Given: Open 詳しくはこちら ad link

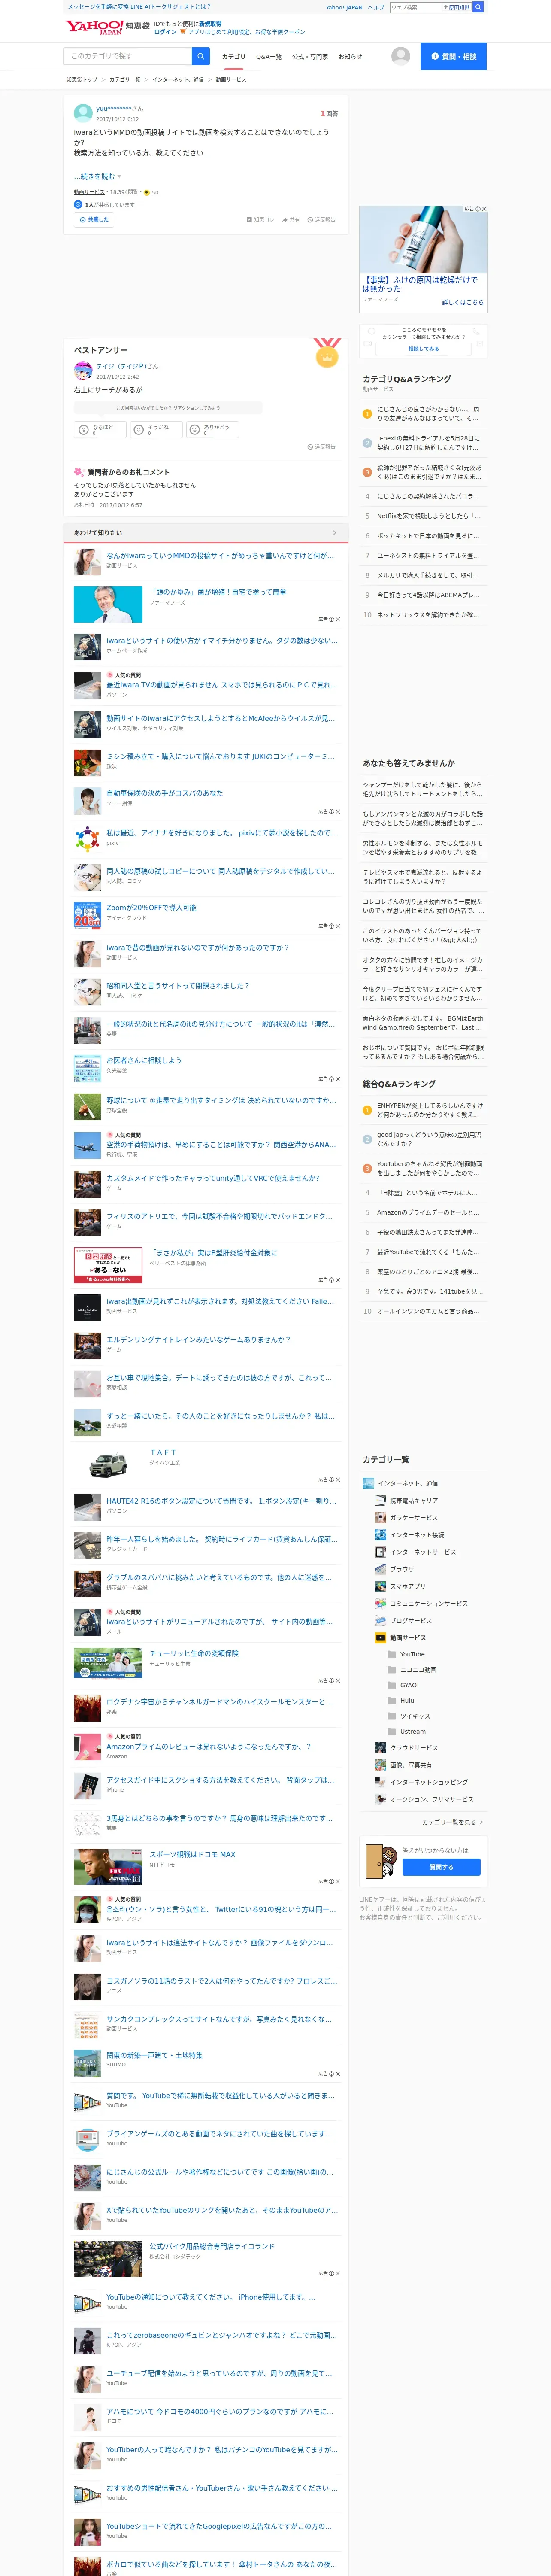Looking at the screenshot, I should tap(462, 302).
